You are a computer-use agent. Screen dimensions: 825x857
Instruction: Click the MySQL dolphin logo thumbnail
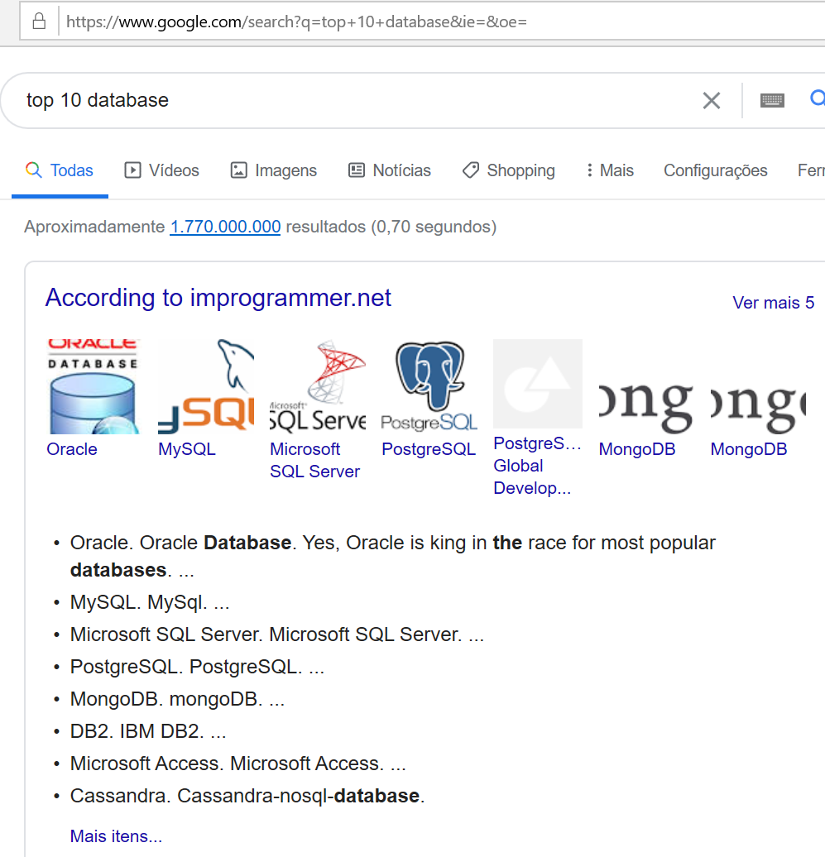pyautogui.click(x=206, y=386)
